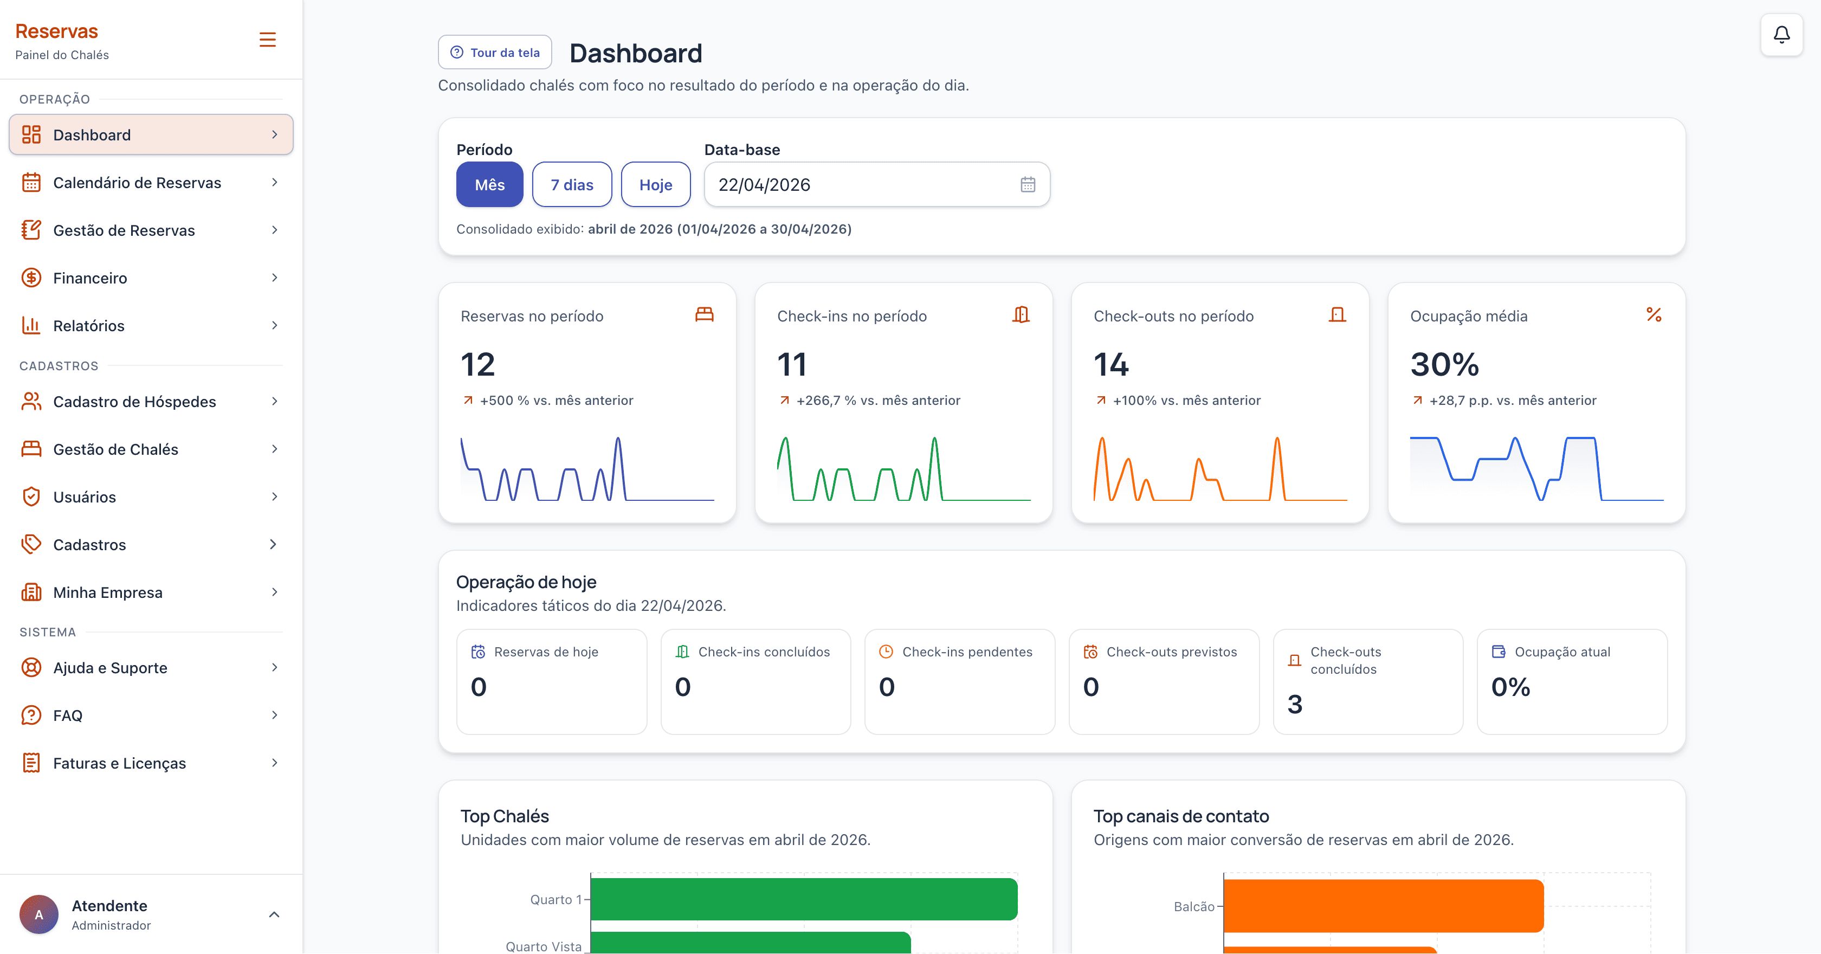Click the Cadastros tag icon
Image resolution: width=1821 pixels, height=954 pixels.
coord(31,544)
